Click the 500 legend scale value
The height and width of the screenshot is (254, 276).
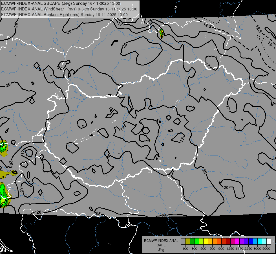pyautogui.click(x=203, y=249)
